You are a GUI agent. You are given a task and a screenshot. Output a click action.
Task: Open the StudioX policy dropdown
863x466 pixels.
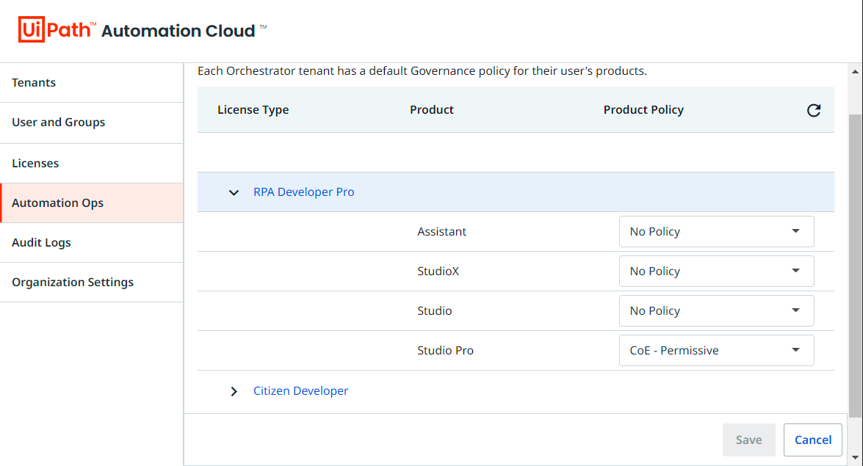pos(716,272)
